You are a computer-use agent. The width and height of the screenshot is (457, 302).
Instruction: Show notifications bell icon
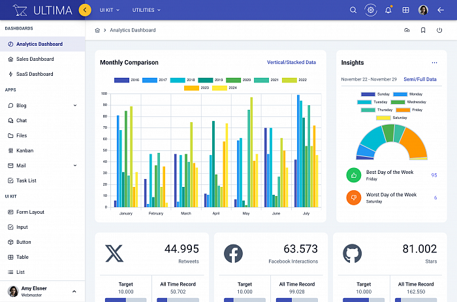388,10
